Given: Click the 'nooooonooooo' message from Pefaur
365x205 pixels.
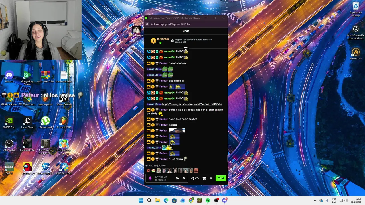Looking at the screenshot, I should 178,63.
